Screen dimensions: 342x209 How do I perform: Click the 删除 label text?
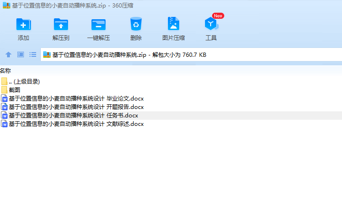pos(136,38)
